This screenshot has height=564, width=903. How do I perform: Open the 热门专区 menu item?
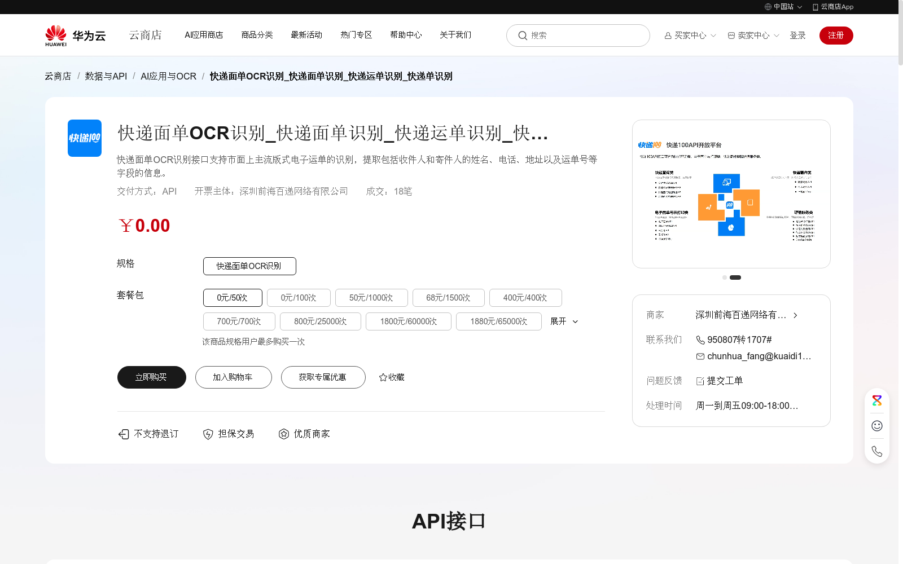356,35
